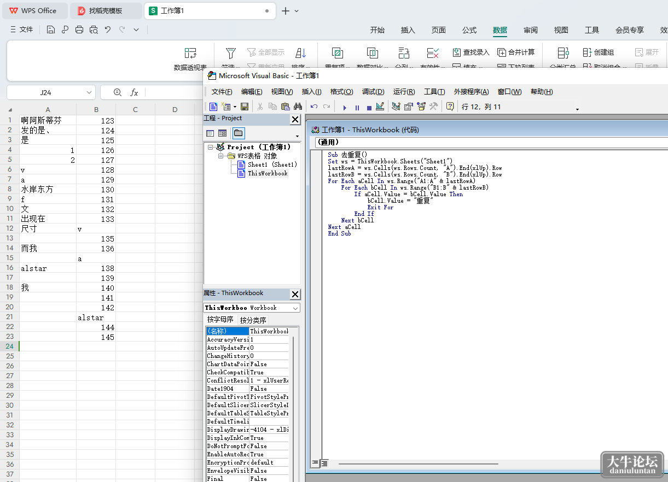
Task: Click the Save icon in VBA toolbar
Action: point(245,107)
